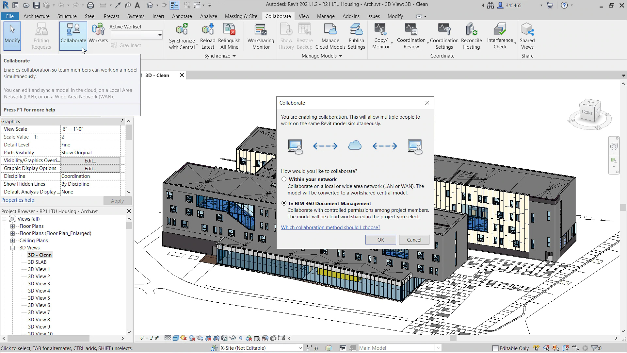Select 3D View '3D - Clean' in browser
The image size is (627, 353).
tap(40, 255)
